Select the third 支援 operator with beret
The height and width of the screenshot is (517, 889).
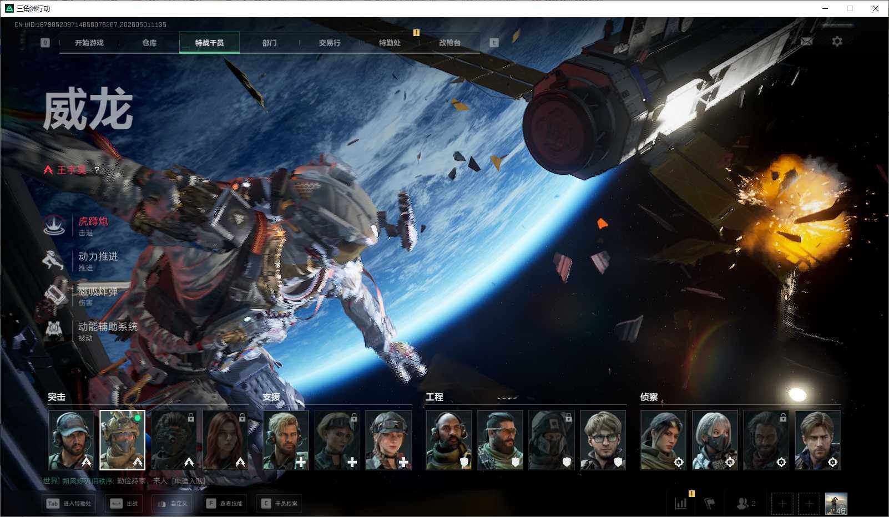(x=388, y=440)
